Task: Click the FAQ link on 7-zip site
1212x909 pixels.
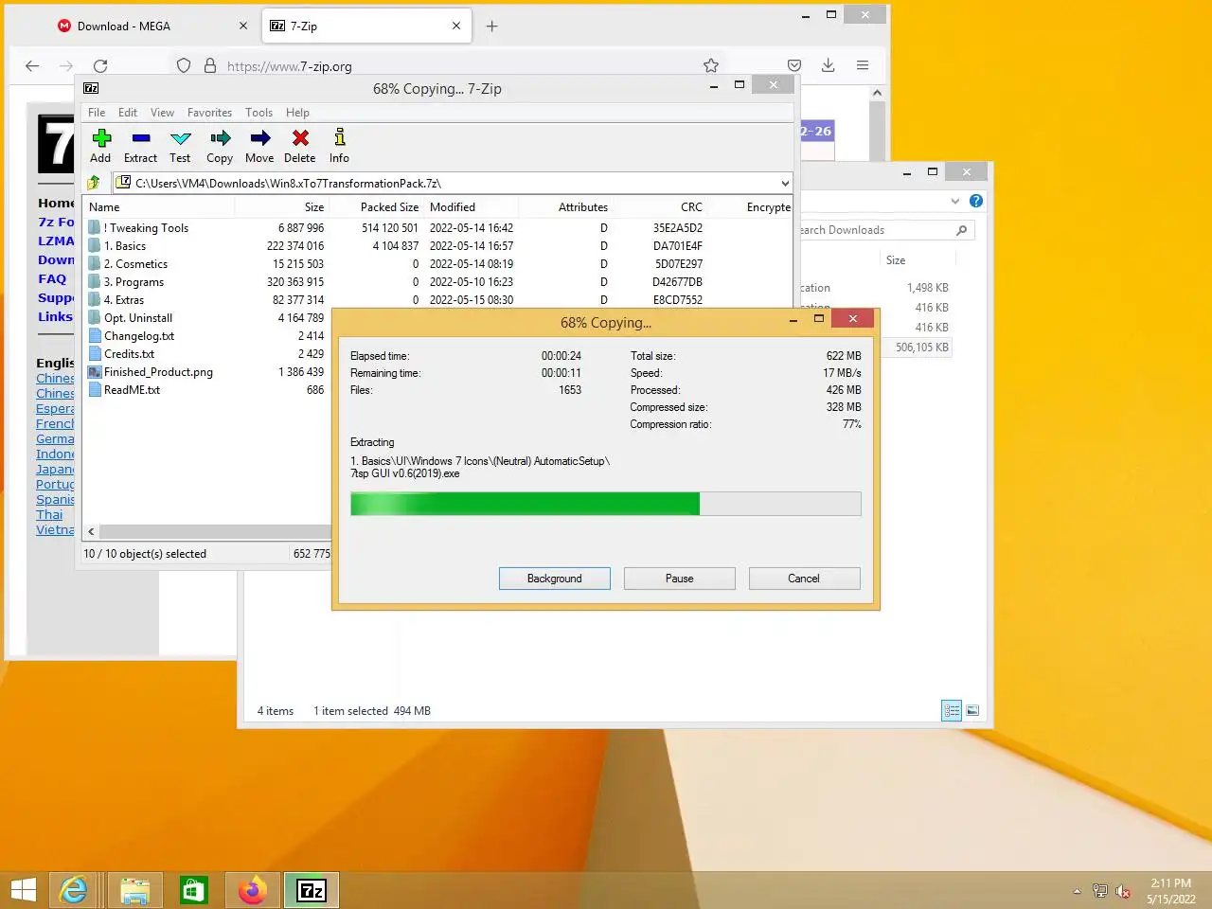Action: (x=52, y=278)
